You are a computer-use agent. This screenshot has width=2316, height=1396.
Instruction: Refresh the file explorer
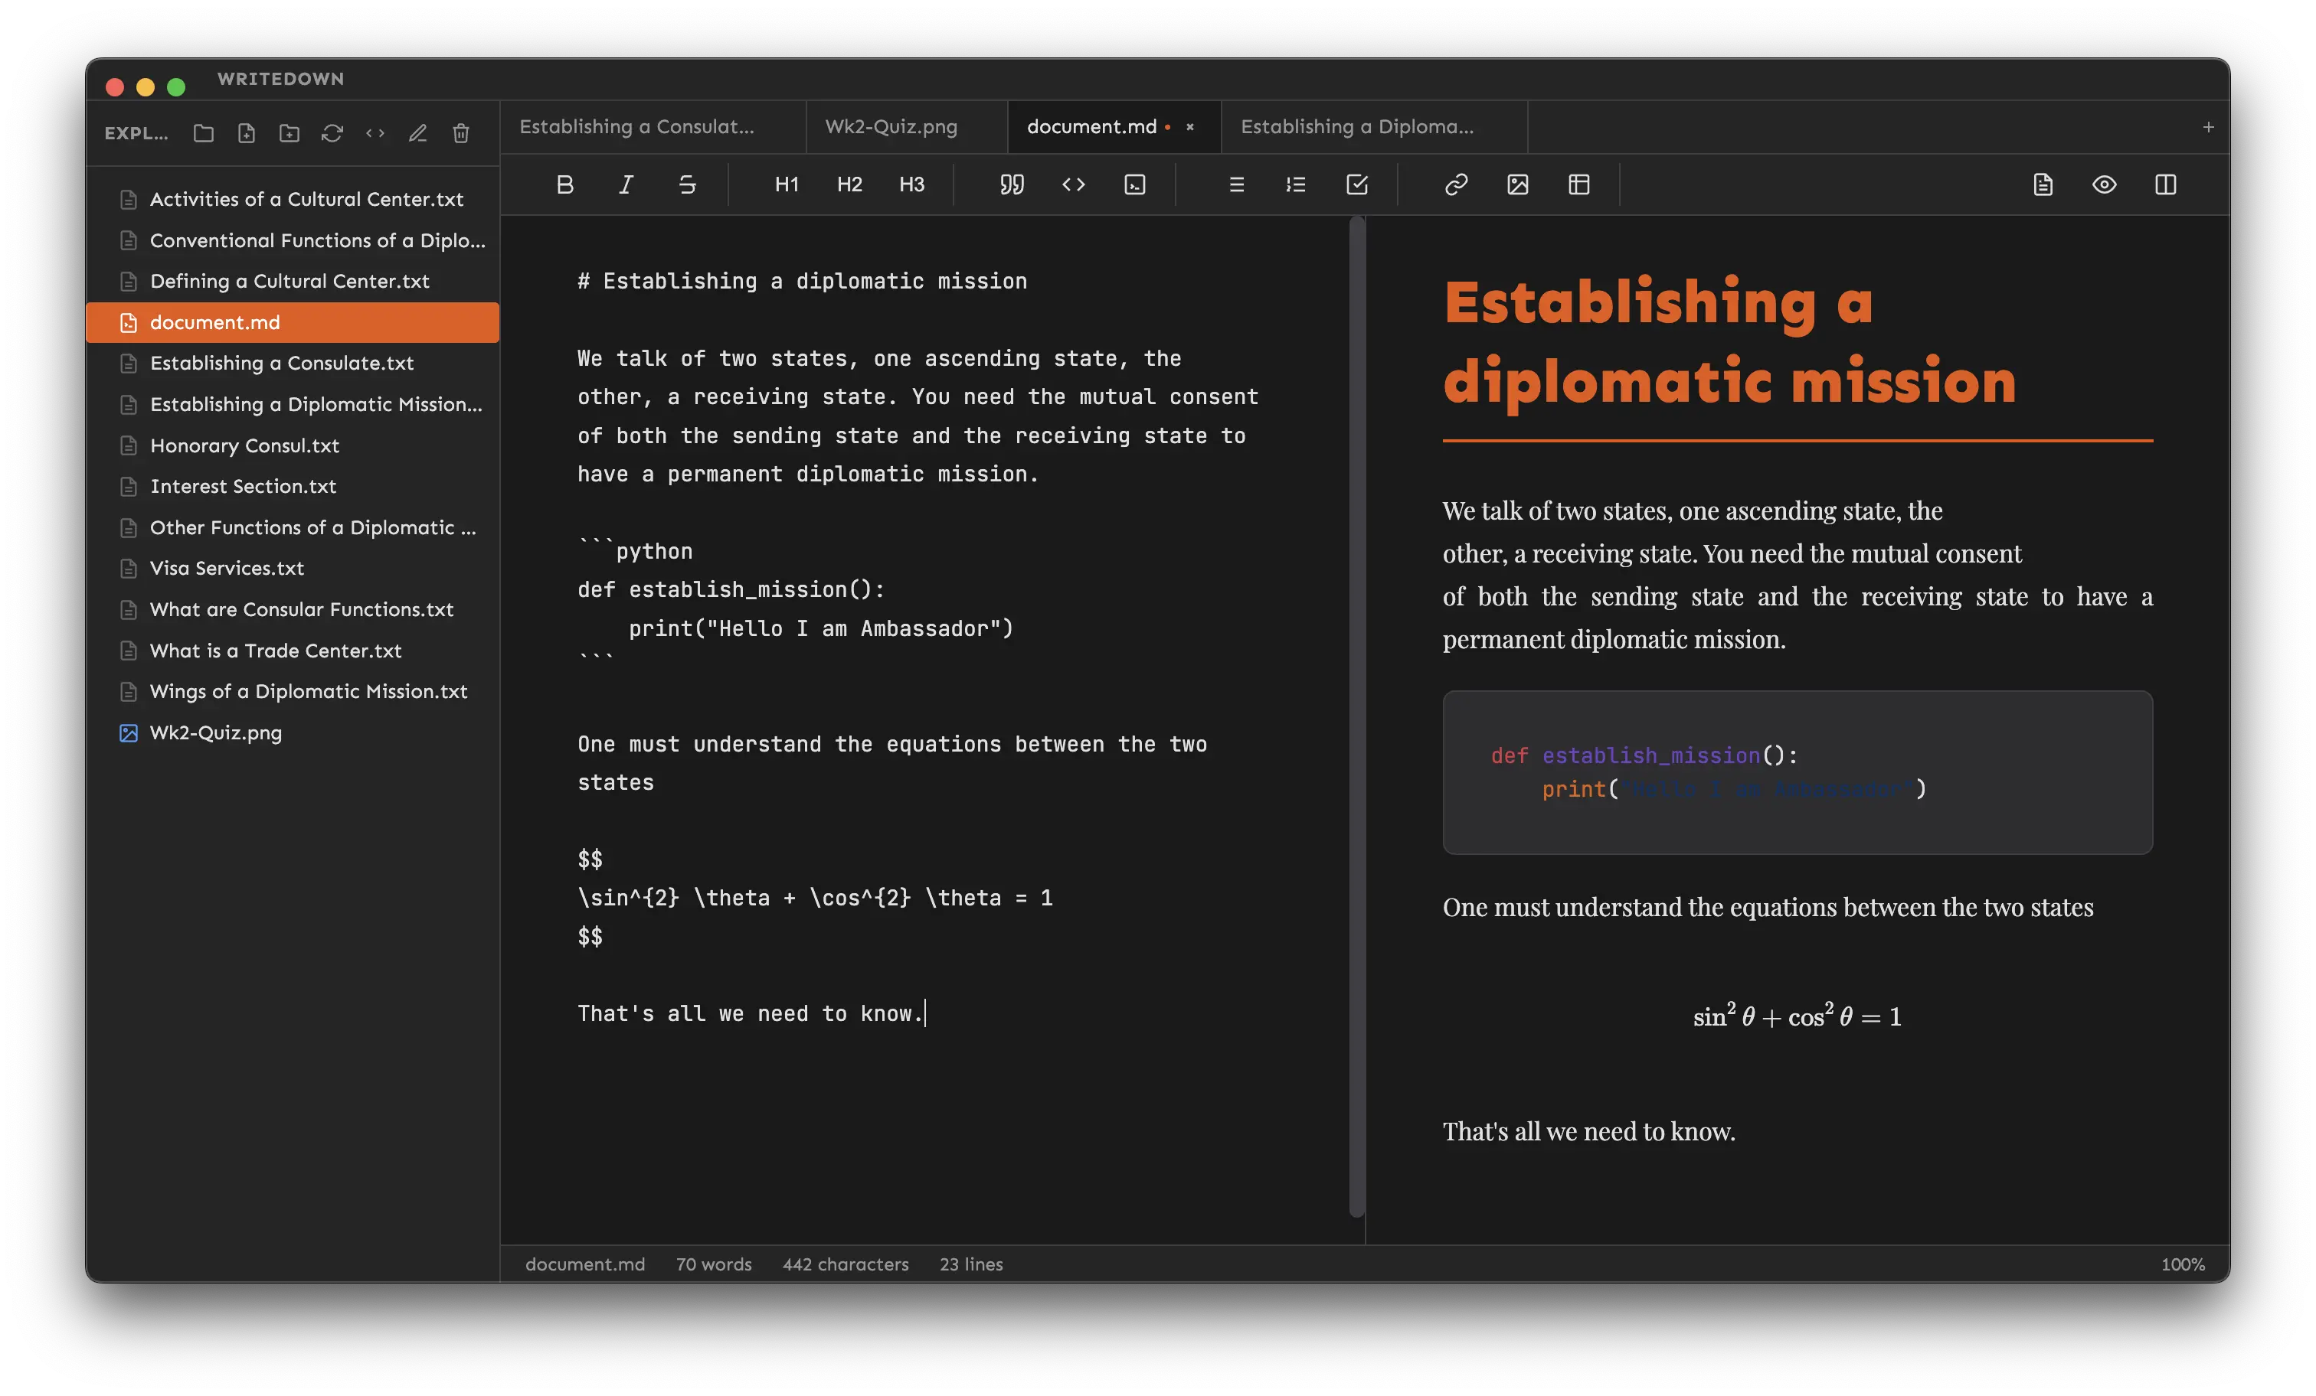(332, 133)
